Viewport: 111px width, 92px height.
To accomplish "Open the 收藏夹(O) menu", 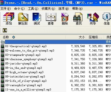I will click(48, 9).
